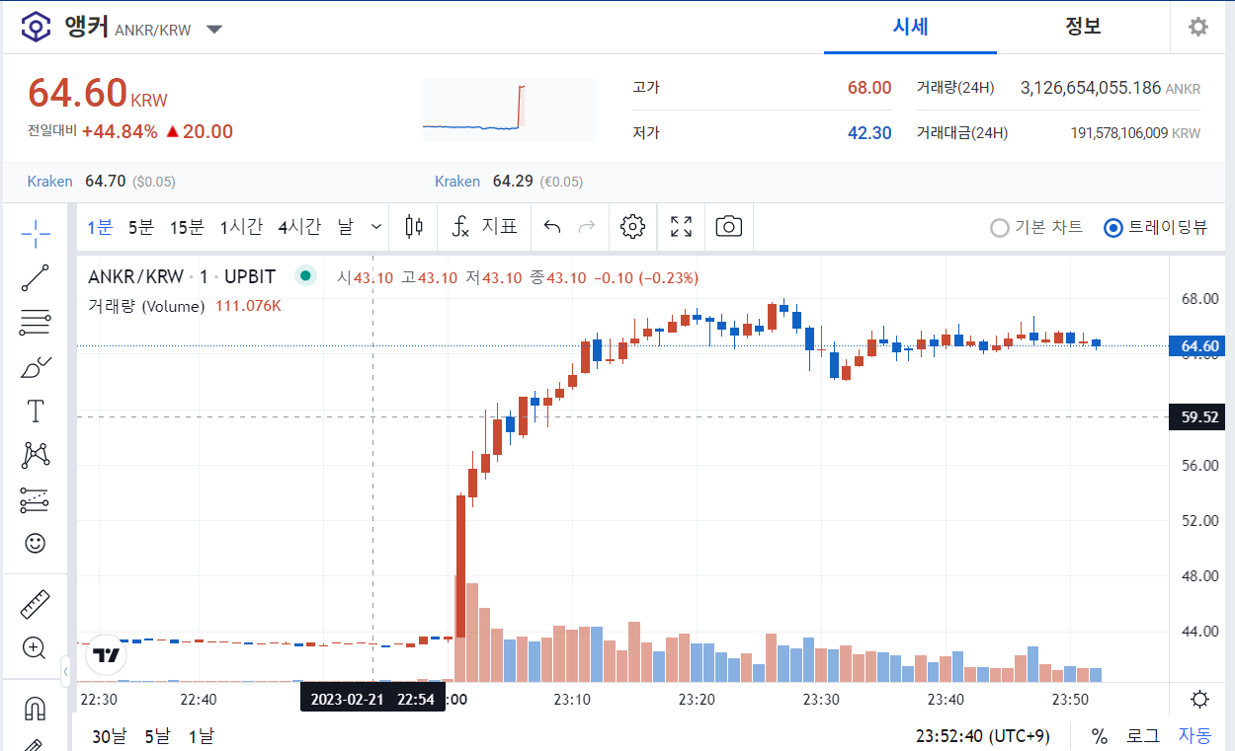Viewport: 1235px width, 751px height.
Task: Click the Ankr coin logo
Action: tap(37, 28)
